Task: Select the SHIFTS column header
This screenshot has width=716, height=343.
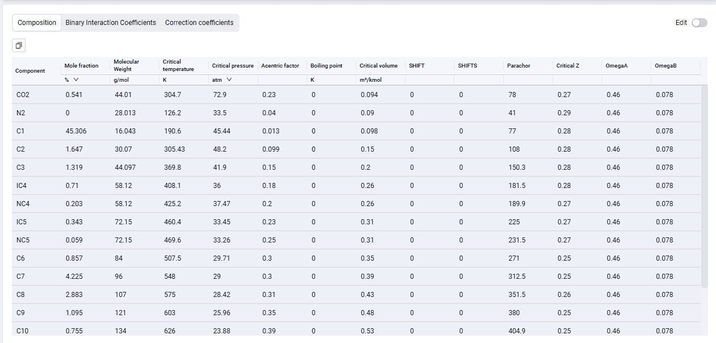Action: [x=467, y=66]
